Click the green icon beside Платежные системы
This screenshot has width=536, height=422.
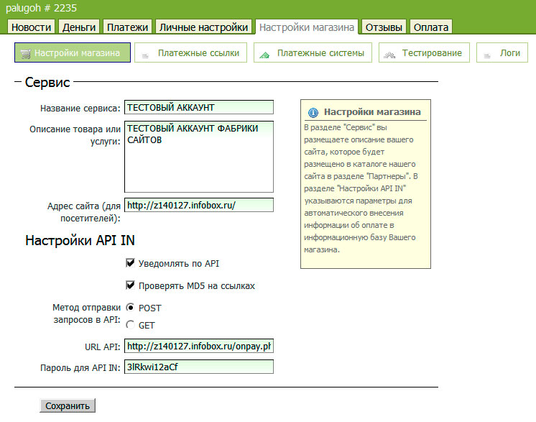(x=265, y=54)
